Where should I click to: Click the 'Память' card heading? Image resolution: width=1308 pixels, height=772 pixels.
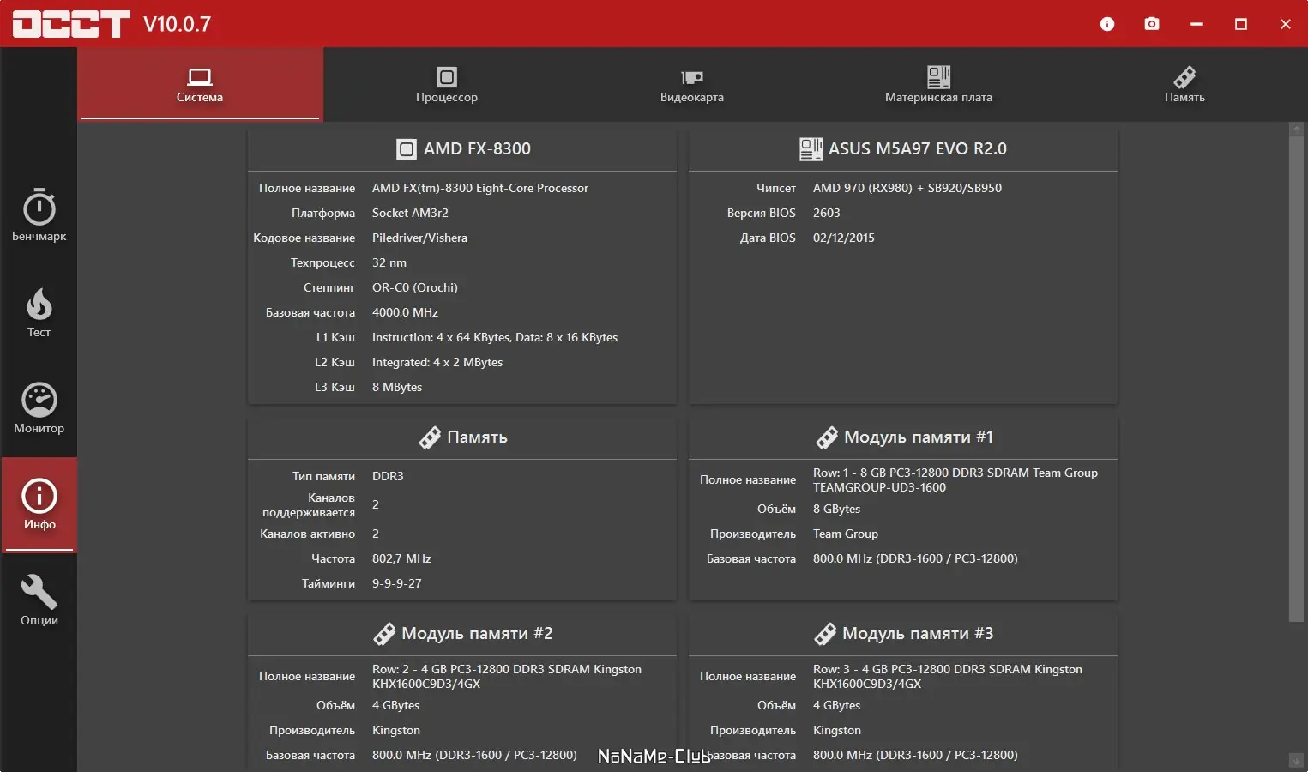click(477, 437)
